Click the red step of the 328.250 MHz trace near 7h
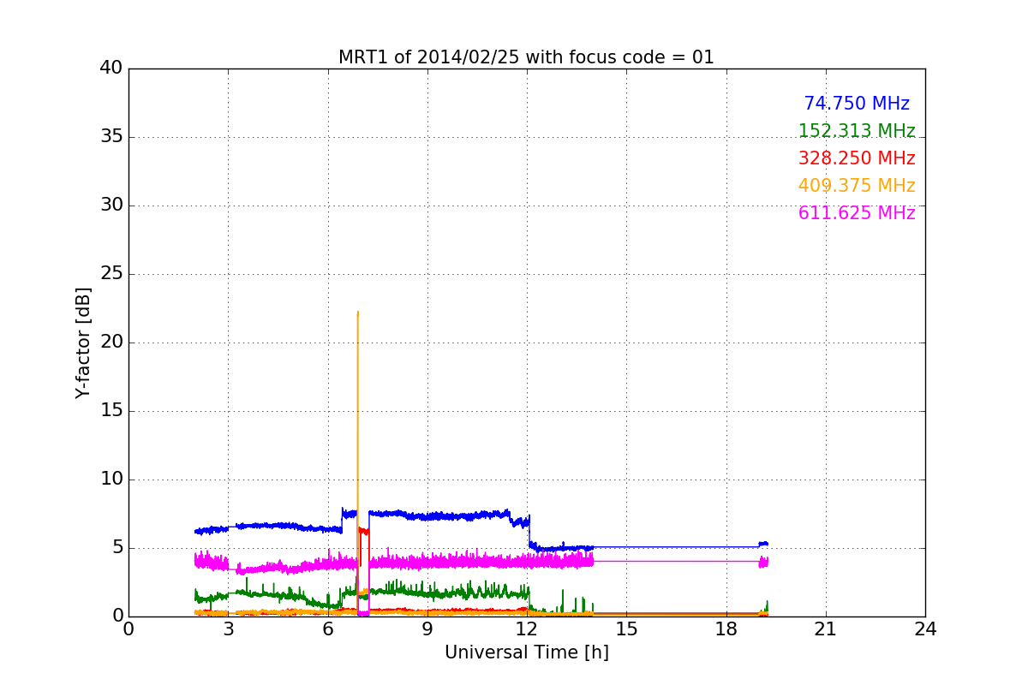 pyautogui.click(x=364, y=532)
